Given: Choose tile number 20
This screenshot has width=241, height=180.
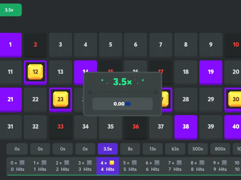Looking at the screenshot, I should [x=233, y=72].
